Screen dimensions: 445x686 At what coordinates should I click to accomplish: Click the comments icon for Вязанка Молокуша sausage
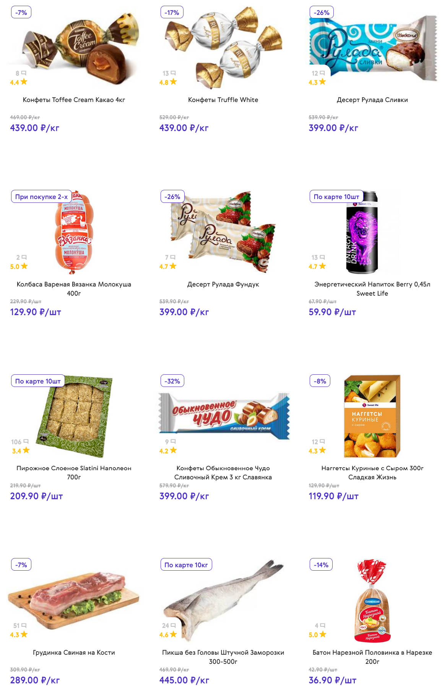(x=24, y=257)
